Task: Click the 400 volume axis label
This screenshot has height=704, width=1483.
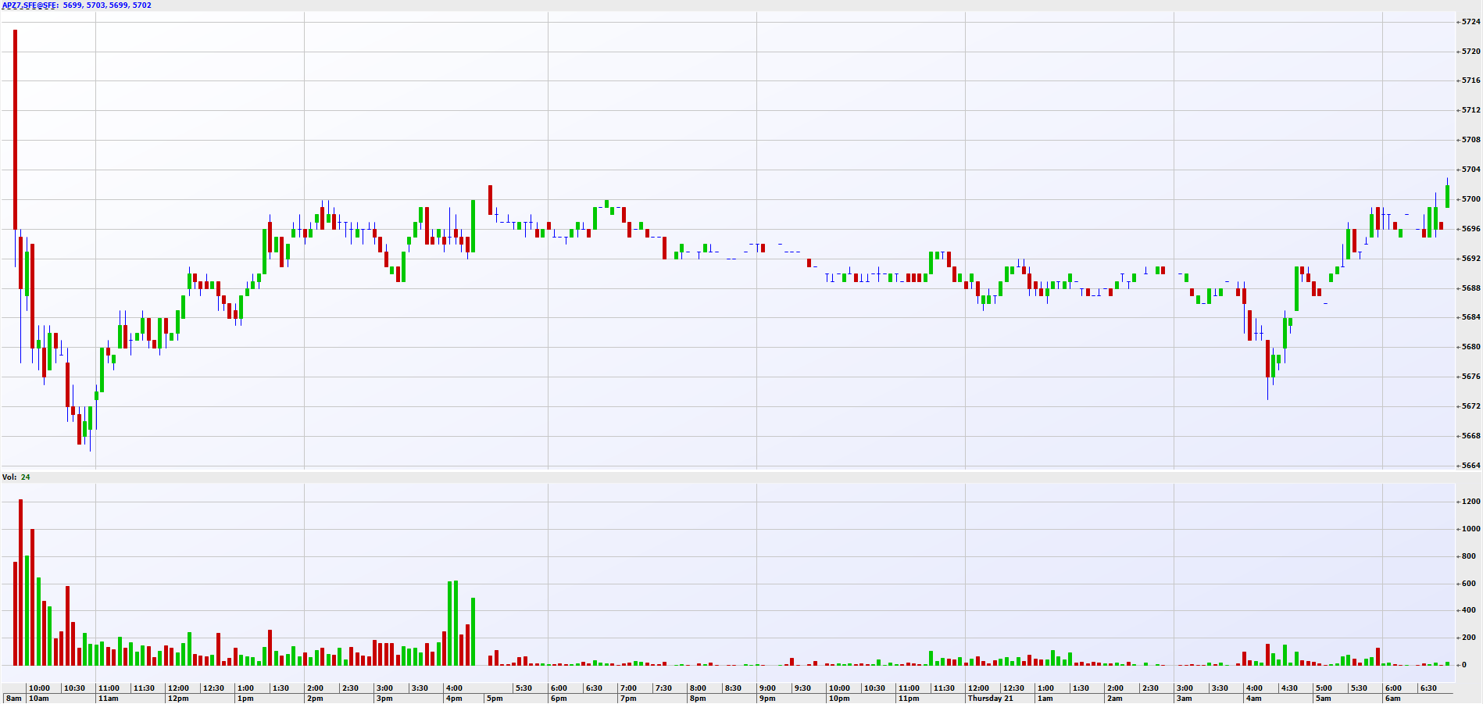Action: (x=1469, y=610)
